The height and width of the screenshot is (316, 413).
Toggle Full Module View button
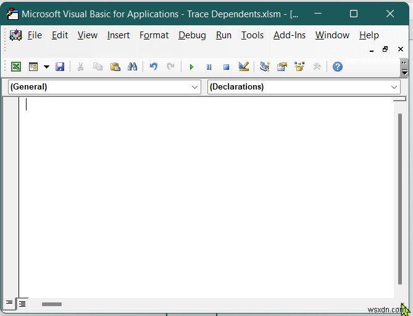pyautogui.click(x=22, y=304)
